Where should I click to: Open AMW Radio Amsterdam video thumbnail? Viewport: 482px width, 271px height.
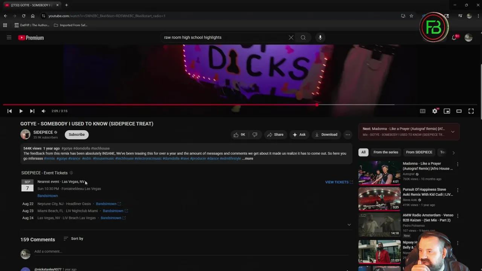click(x=379, y=225)
